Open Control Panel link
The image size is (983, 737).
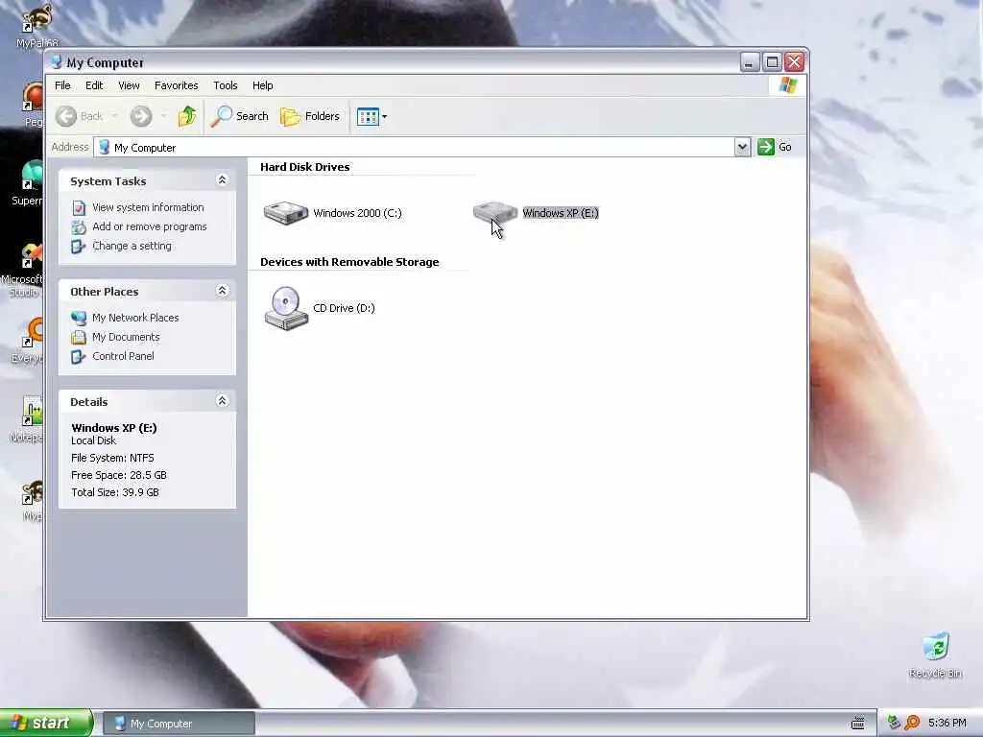(x=123, y=356)
